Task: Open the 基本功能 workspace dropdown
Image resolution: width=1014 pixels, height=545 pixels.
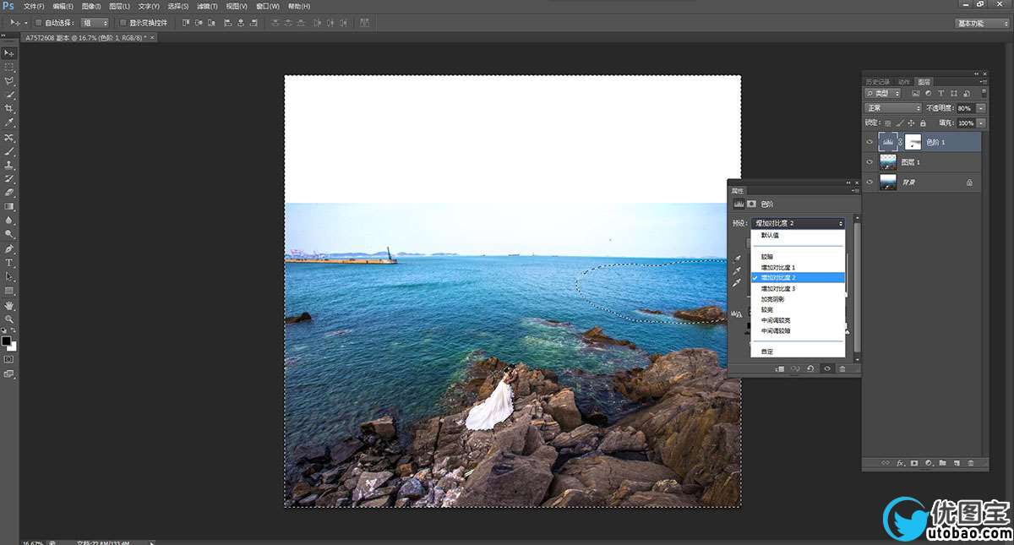Action: click(982, 23)
